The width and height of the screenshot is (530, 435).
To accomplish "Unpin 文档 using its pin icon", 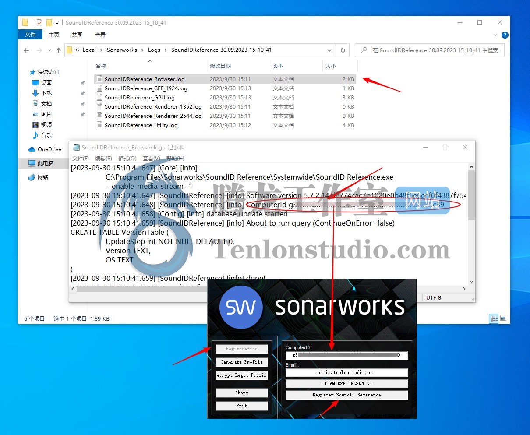I will pyautogui.click(x=82, y=104).
